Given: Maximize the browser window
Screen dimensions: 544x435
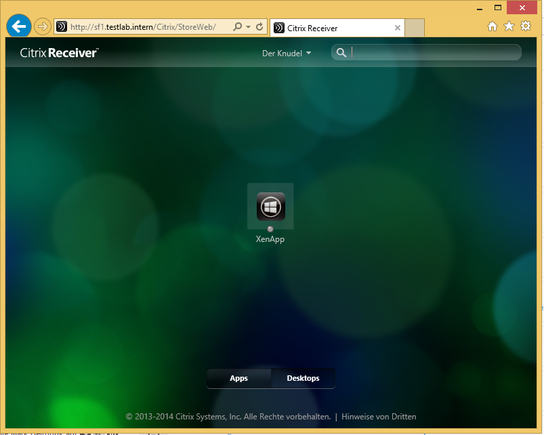Looking at the screenshot, I should point(498,7).
